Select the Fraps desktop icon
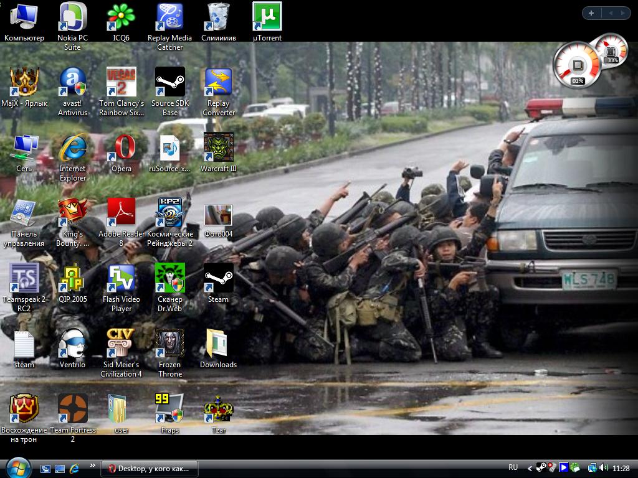Viewport: 638px width, 478px height. (169, 409)
